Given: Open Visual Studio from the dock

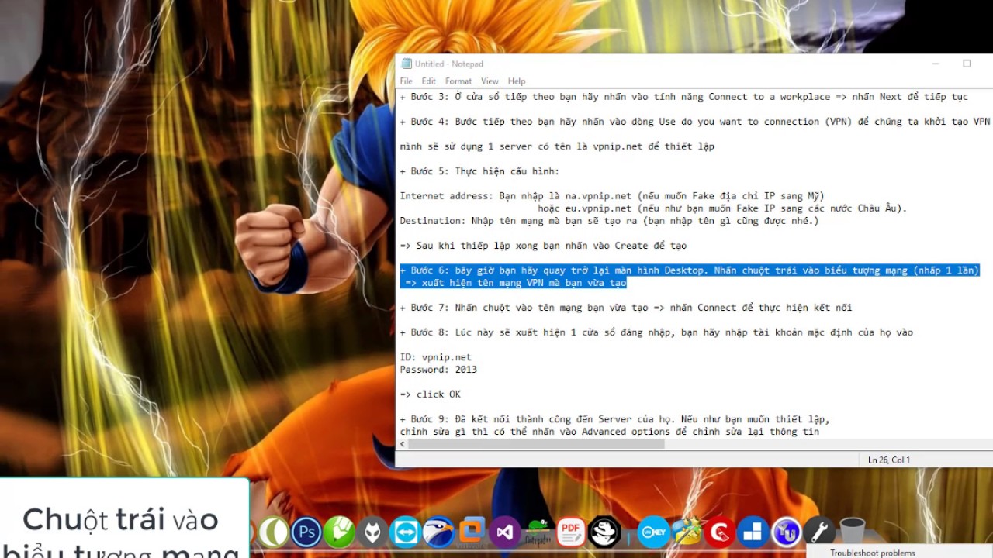Looking at the screenshot, I should [x=506, y=532].
